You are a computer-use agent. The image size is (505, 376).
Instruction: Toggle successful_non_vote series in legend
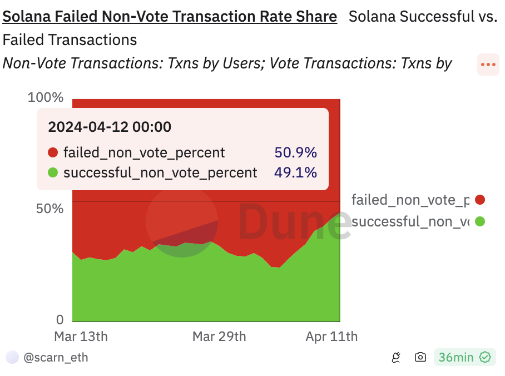point(410,221)
